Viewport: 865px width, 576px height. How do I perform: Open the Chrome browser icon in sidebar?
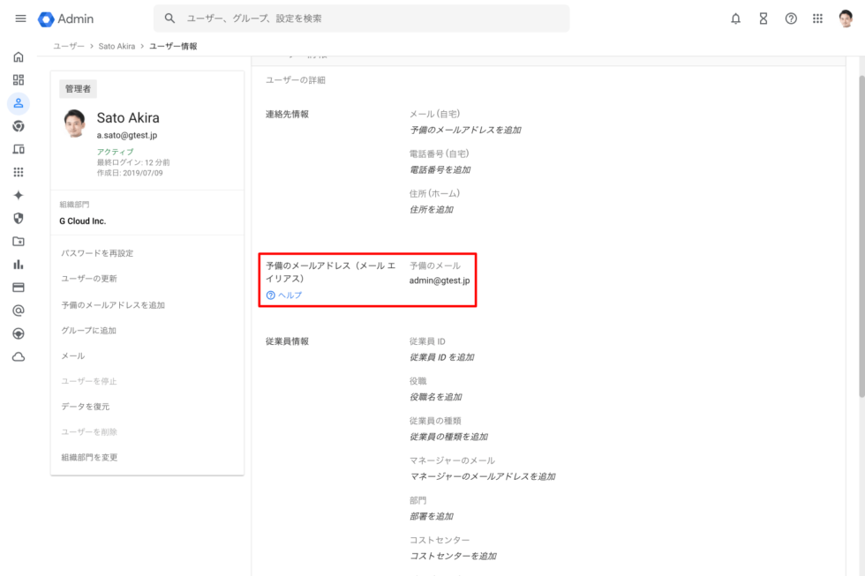(x=18, y=126)
